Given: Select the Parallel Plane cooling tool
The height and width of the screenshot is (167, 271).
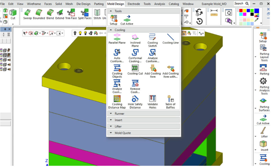Looking at the screenshot, I should (117, 39).
